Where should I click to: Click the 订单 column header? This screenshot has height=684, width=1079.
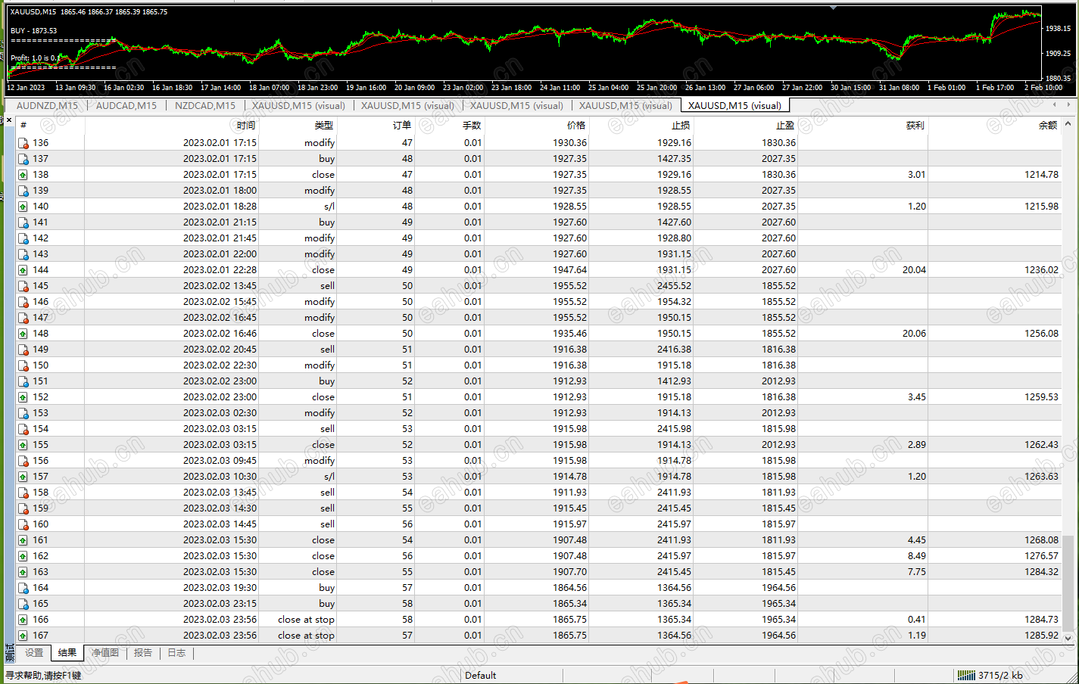[376, 126]
